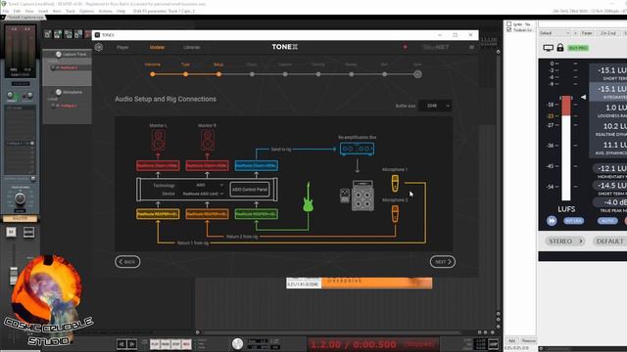
Task: Open the Technology ASIO dropdown
Action: click(210, 185)
